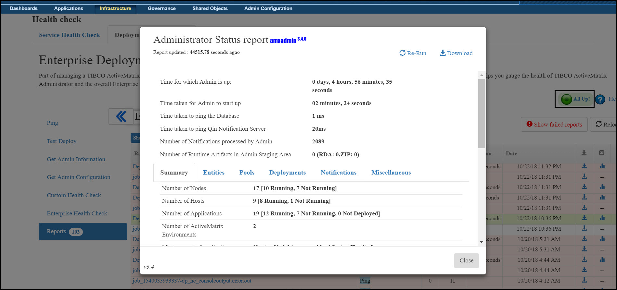Click the "v3.4" version text

tap(149, 267)
